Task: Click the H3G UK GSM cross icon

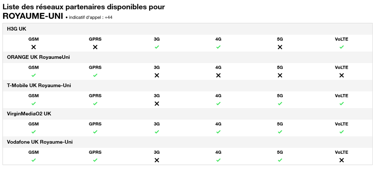Action: tap(34, 47)
